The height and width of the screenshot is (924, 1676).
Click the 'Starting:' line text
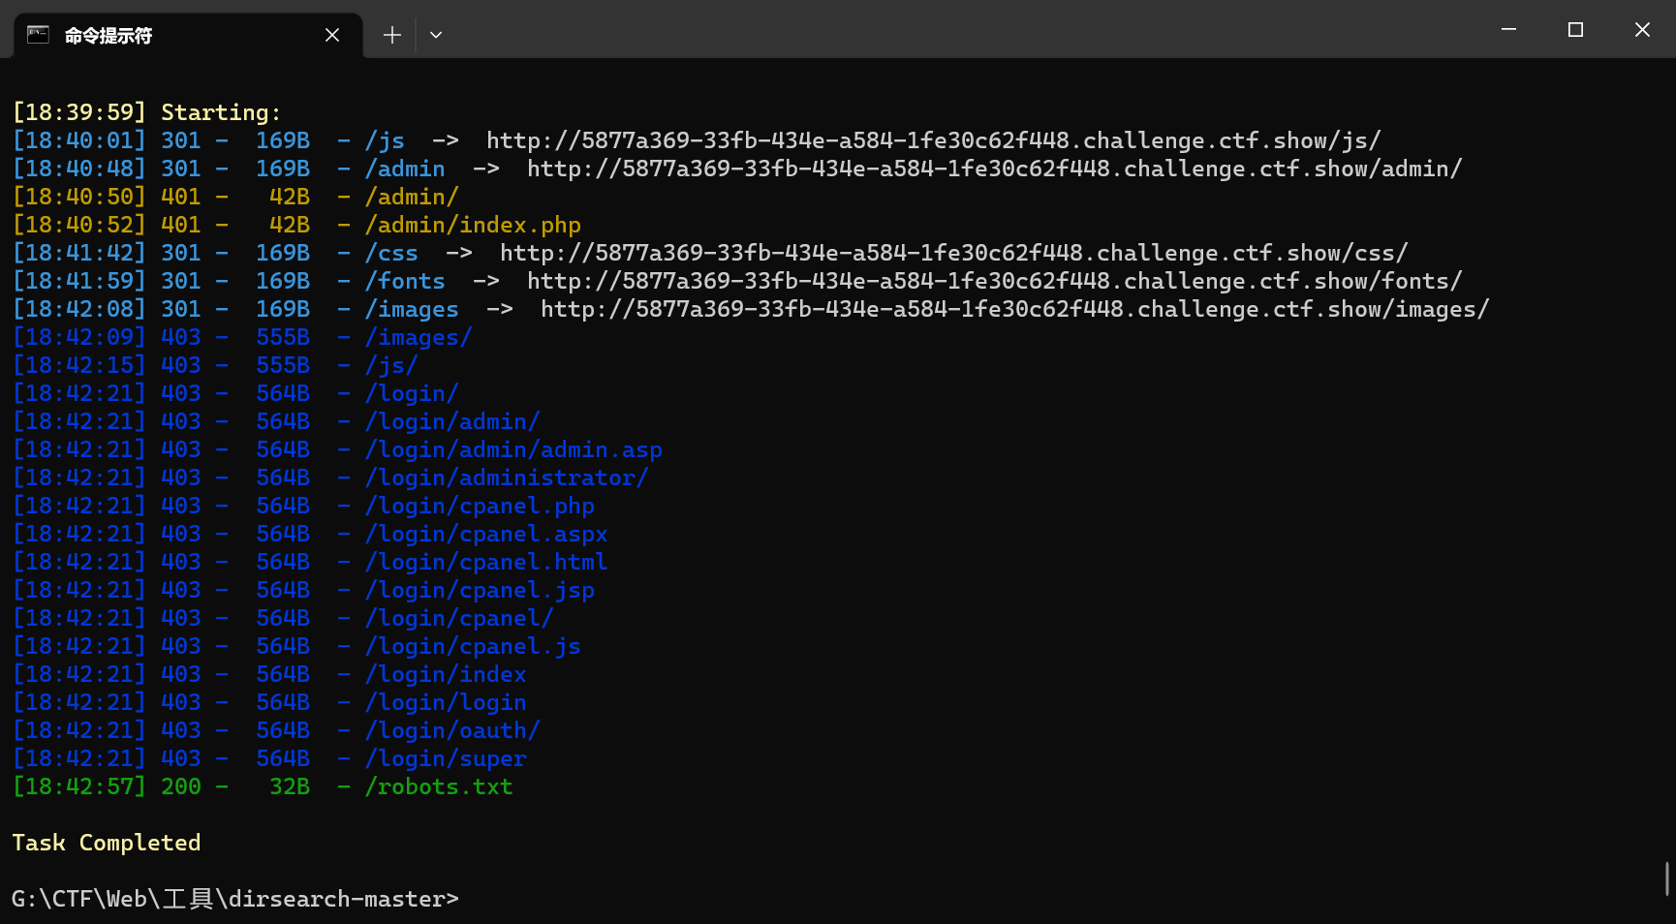point(221,112)
